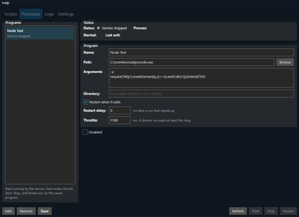299x217 pixels.
Task: Focus the Directory input field
Action: tap(201, 94)
